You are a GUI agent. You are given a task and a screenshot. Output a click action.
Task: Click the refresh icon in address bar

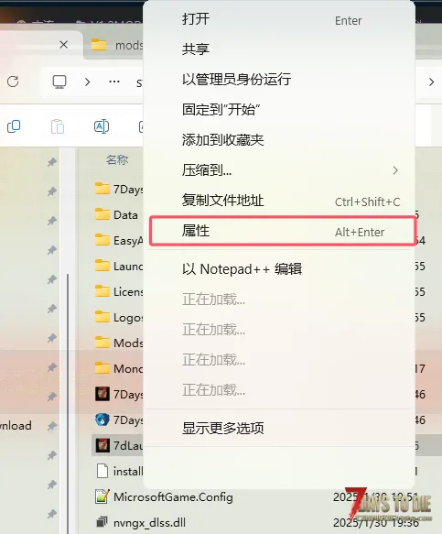tap(13, 82)
